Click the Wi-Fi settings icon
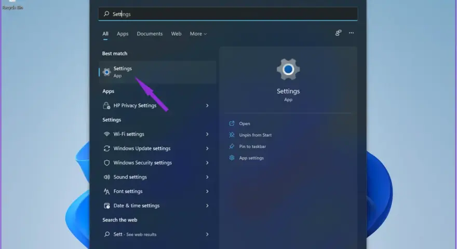This screenshot has height=249, width=457. [106, 134]
